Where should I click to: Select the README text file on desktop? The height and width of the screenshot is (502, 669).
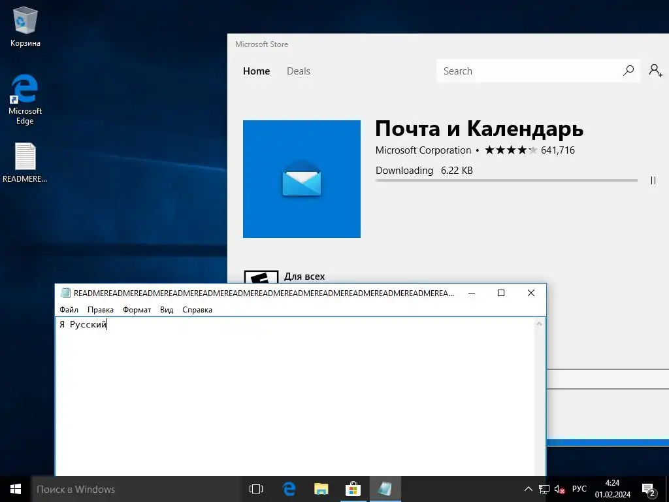tap(25, 163)
